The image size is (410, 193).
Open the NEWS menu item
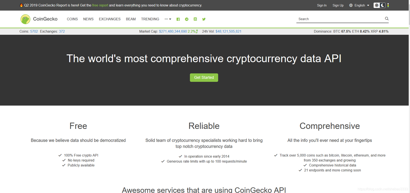click(x=88, y=19)
